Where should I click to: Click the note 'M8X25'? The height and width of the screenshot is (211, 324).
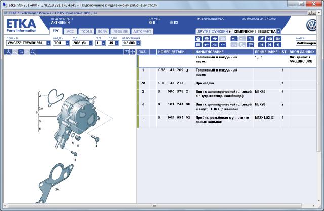(260, 91)
